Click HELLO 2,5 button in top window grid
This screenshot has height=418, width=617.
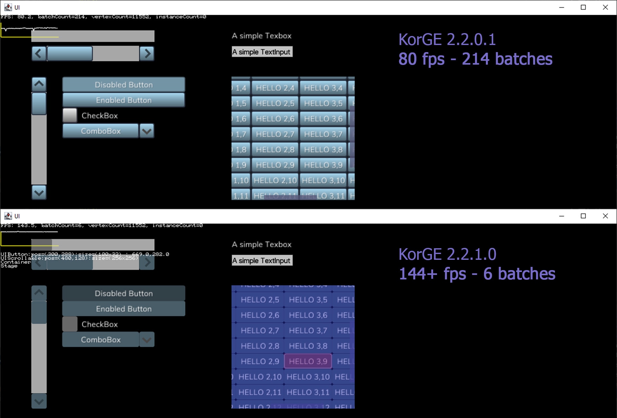(275, 103)
